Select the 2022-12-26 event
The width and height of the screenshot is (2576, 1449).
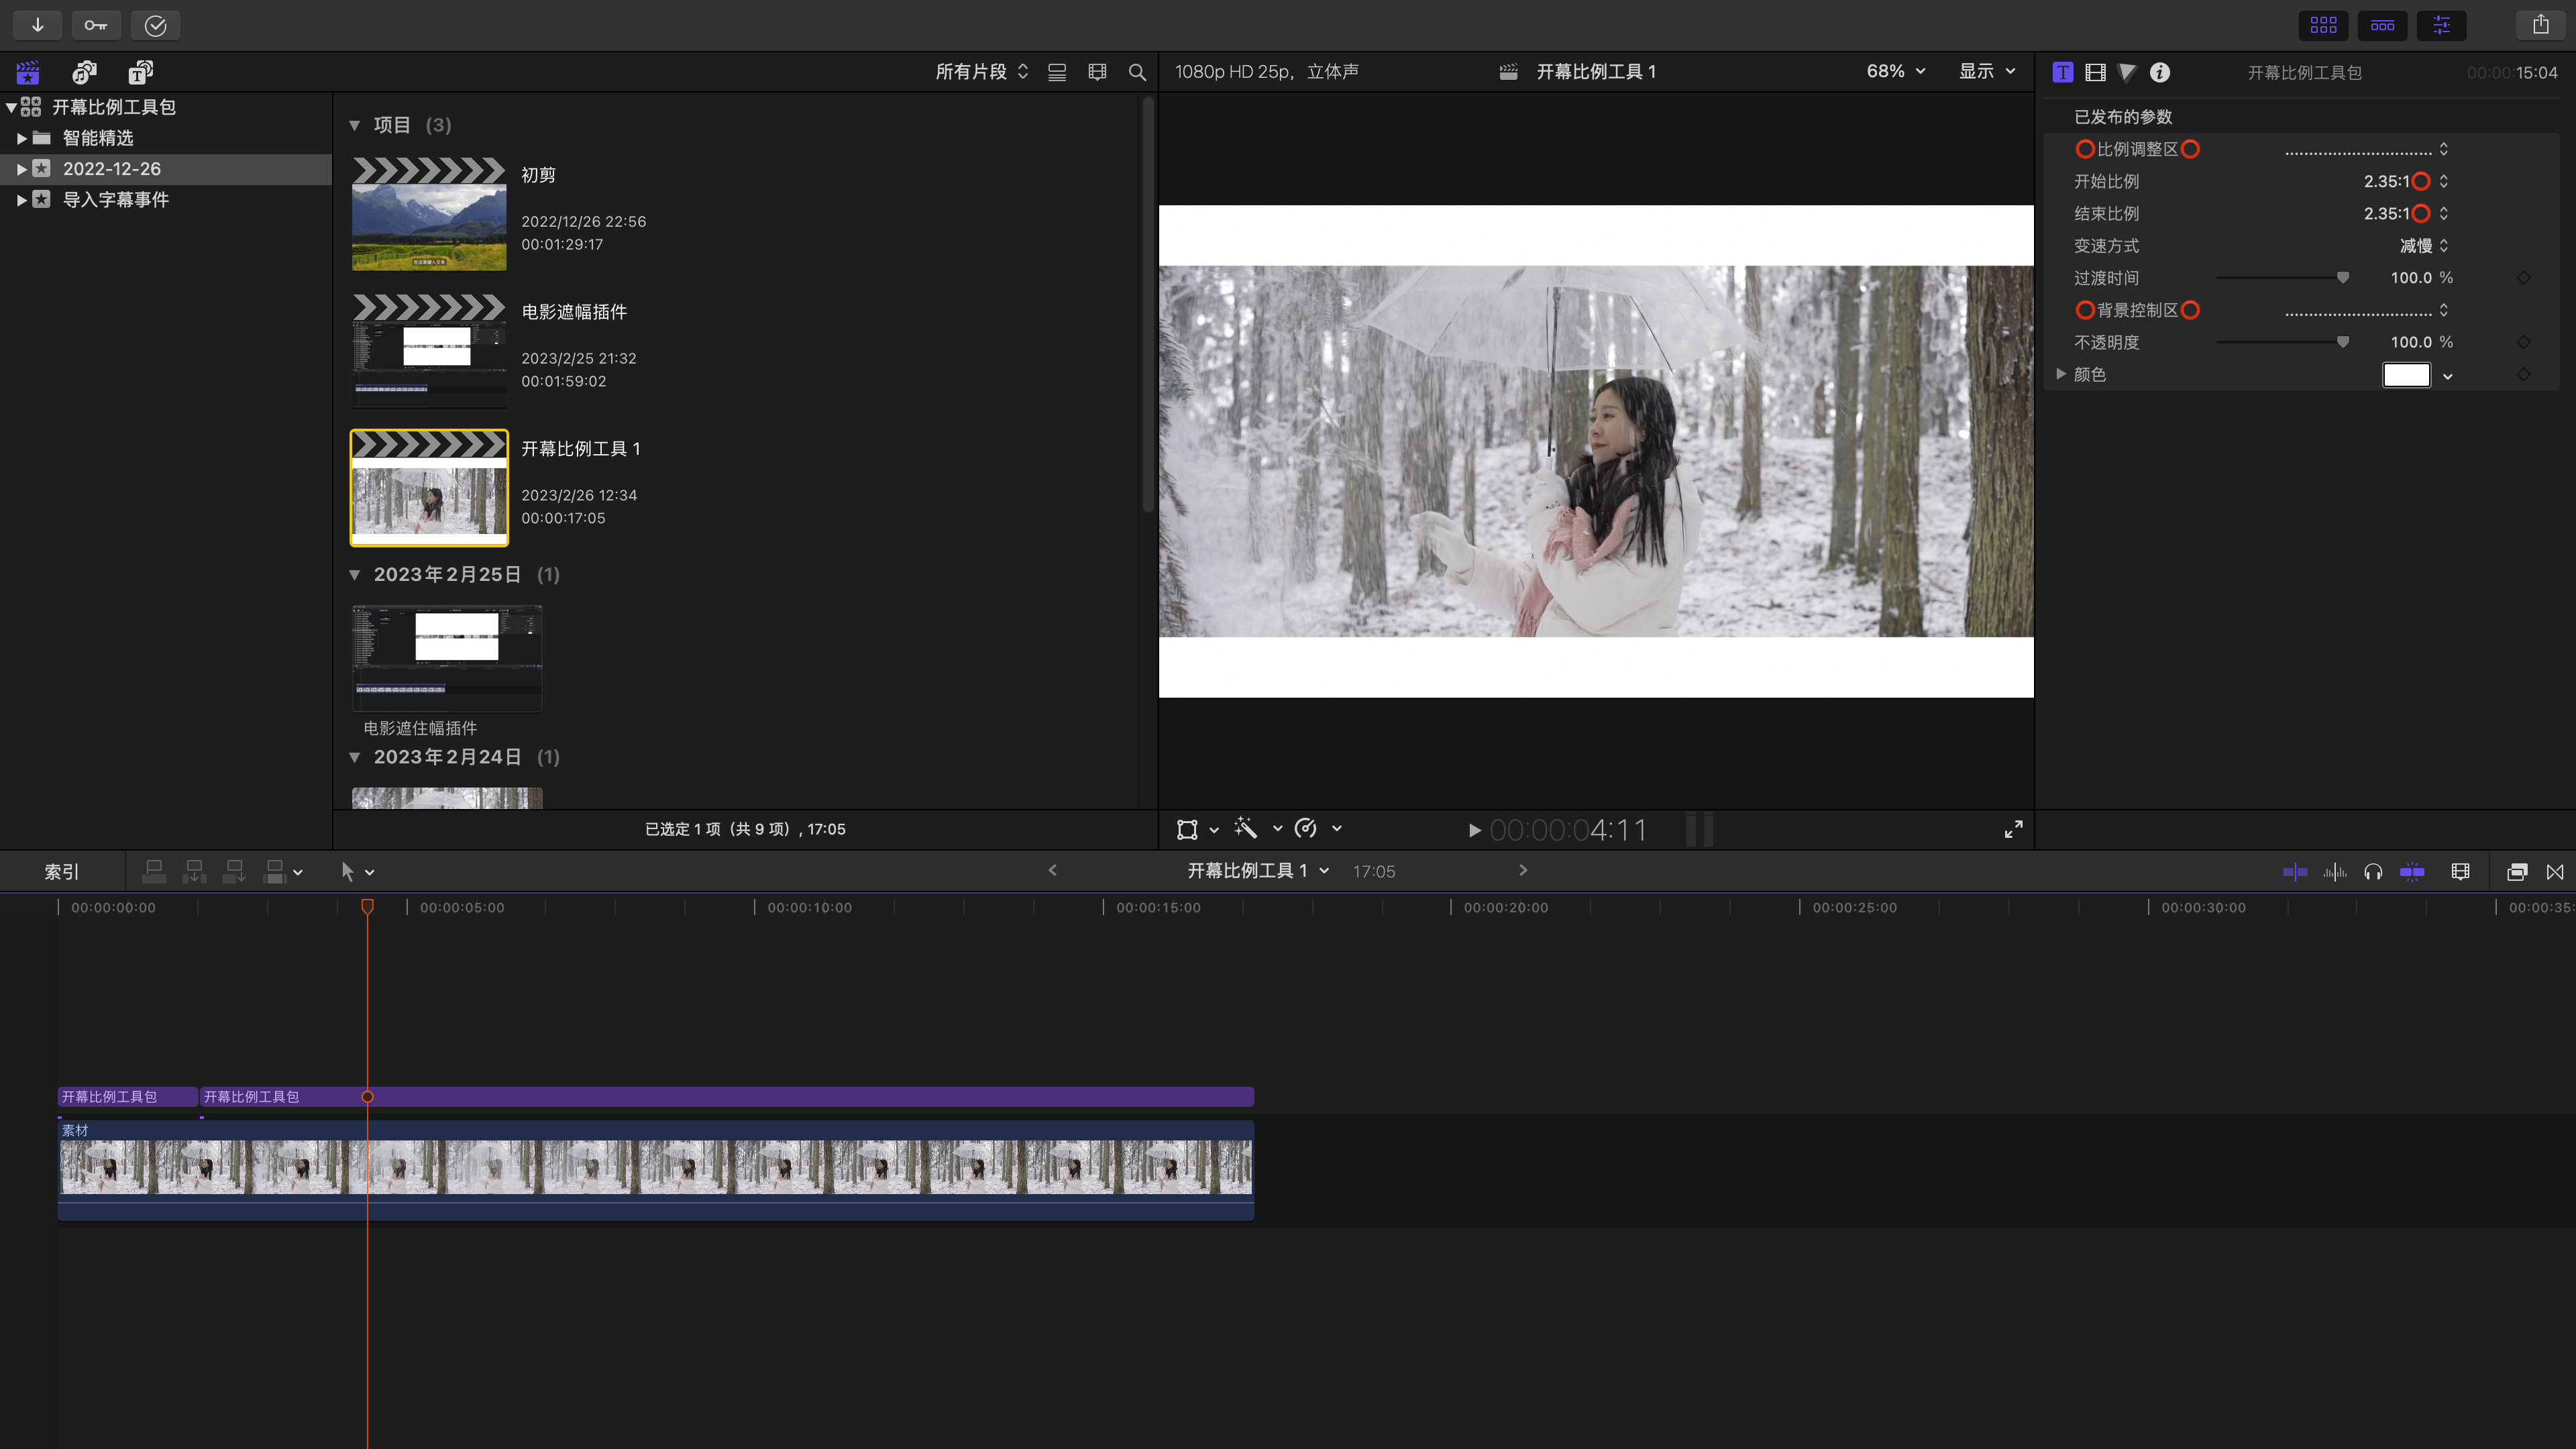[111, 169]
